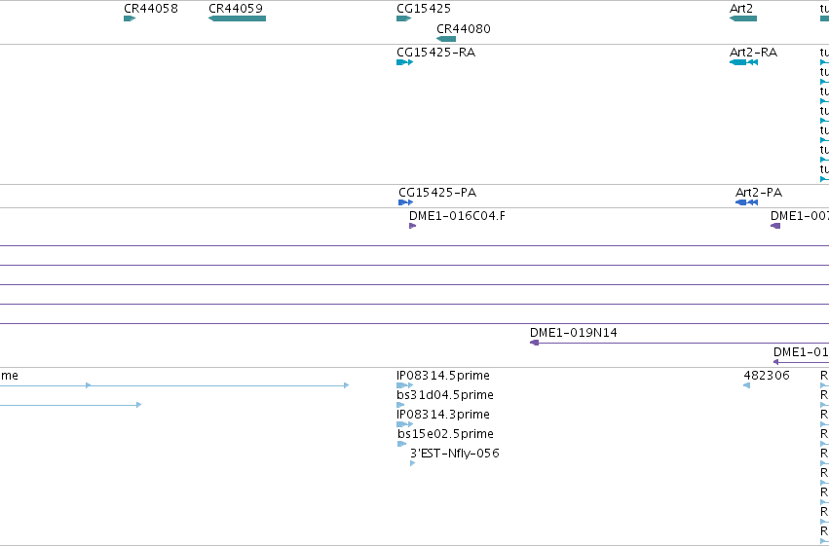
Task: Click the IP08314.5prime label
Action: click(x=443, y=376)
